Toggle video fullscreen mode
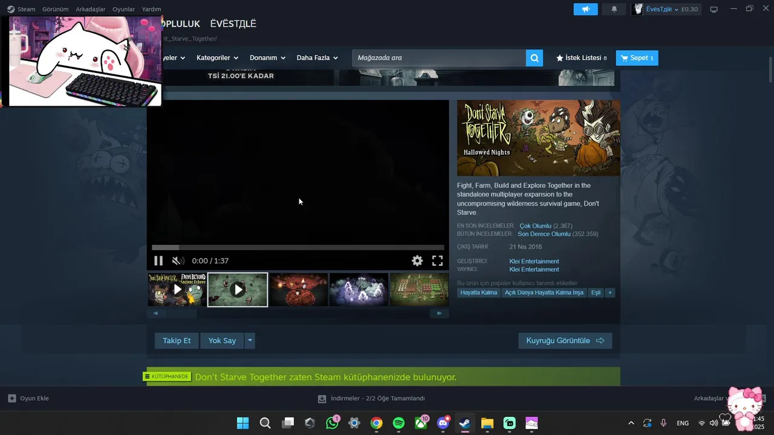The width and height of the screenshot is (774, 435). (x=437, y=260)
